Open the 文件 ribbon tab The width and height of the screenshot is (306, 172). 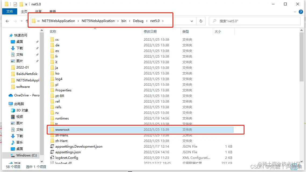(10, 12)
